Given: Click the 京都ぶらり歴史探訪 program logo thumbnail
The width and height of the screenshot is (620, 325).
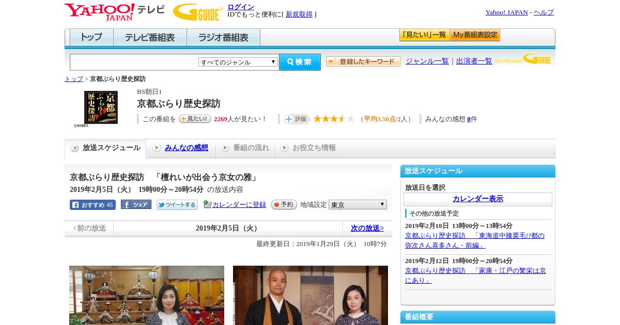Looking at the screenshot, I should coord(101,107).
